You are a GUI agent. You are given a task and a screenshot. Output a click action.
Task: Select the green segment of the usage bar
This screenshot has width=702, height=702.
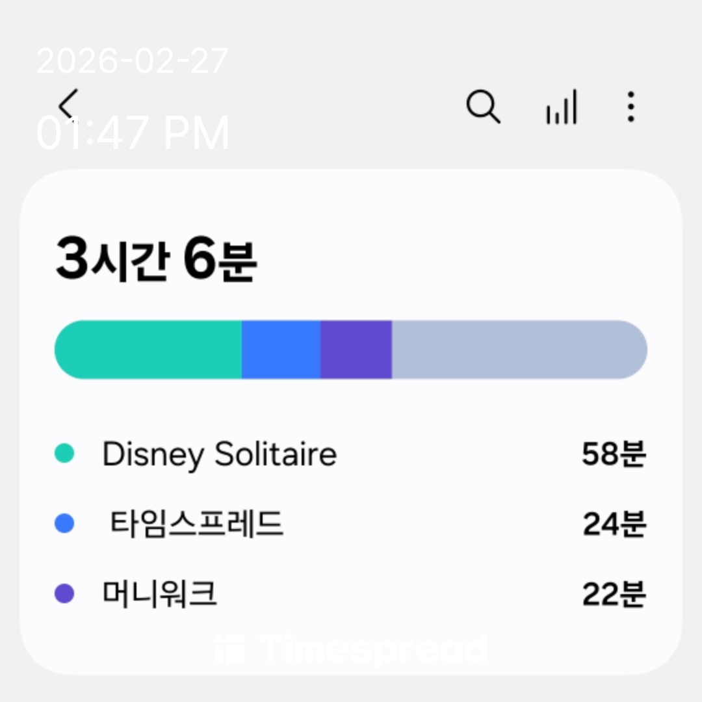tap(148, 349)
